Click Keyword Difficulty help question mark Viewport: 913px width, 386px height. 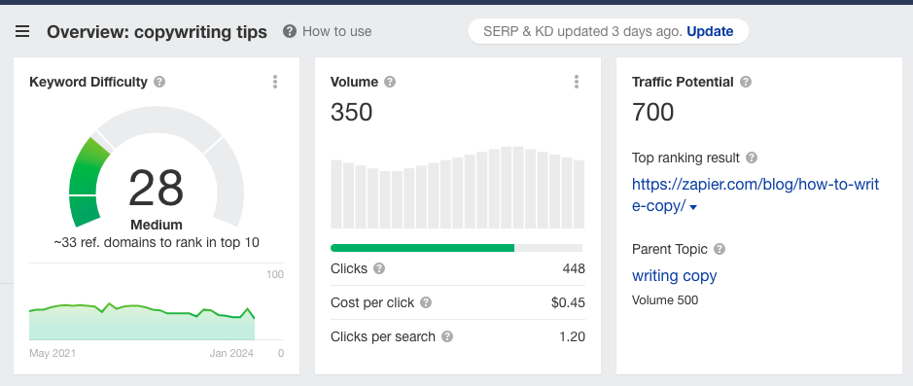coord(159,82)
